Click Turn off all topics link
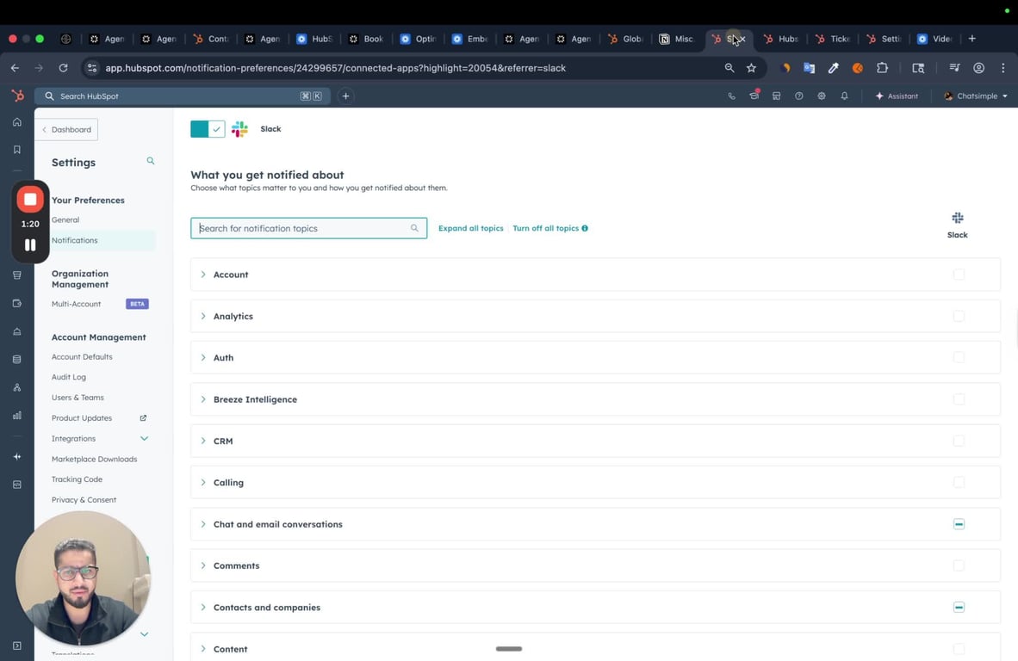This screenshot has width=1018, height=661. point(545,228)
